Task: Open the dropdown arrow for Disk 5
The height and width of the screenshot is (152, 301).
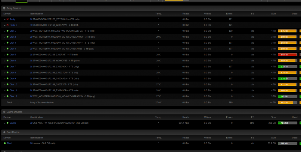Action: click(5, 55)
